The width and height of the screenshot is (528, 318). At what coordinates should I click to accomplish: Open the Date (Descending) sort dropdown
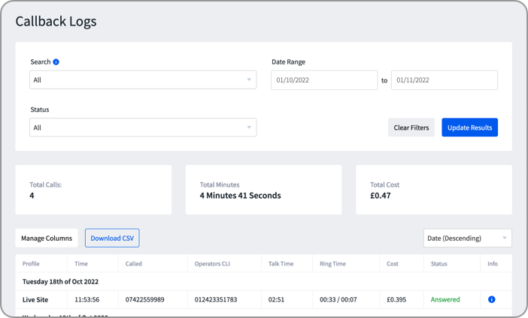467,238
